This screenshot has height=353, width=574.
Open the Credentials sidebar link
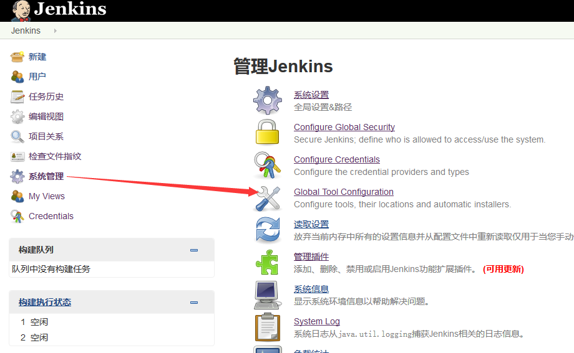[x=51, y=216]
